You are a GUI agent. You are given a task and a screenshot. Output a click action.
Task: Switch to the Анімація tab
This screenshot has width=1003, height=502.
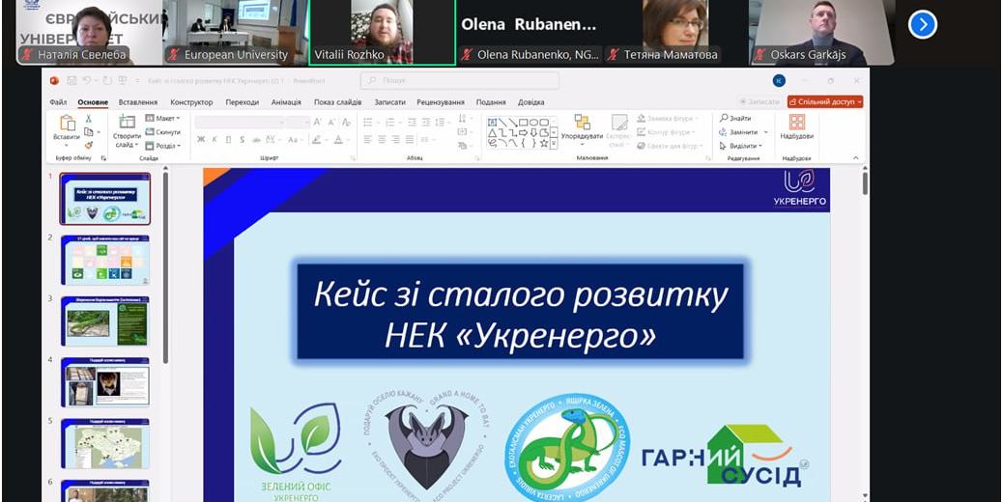point(286,102)
